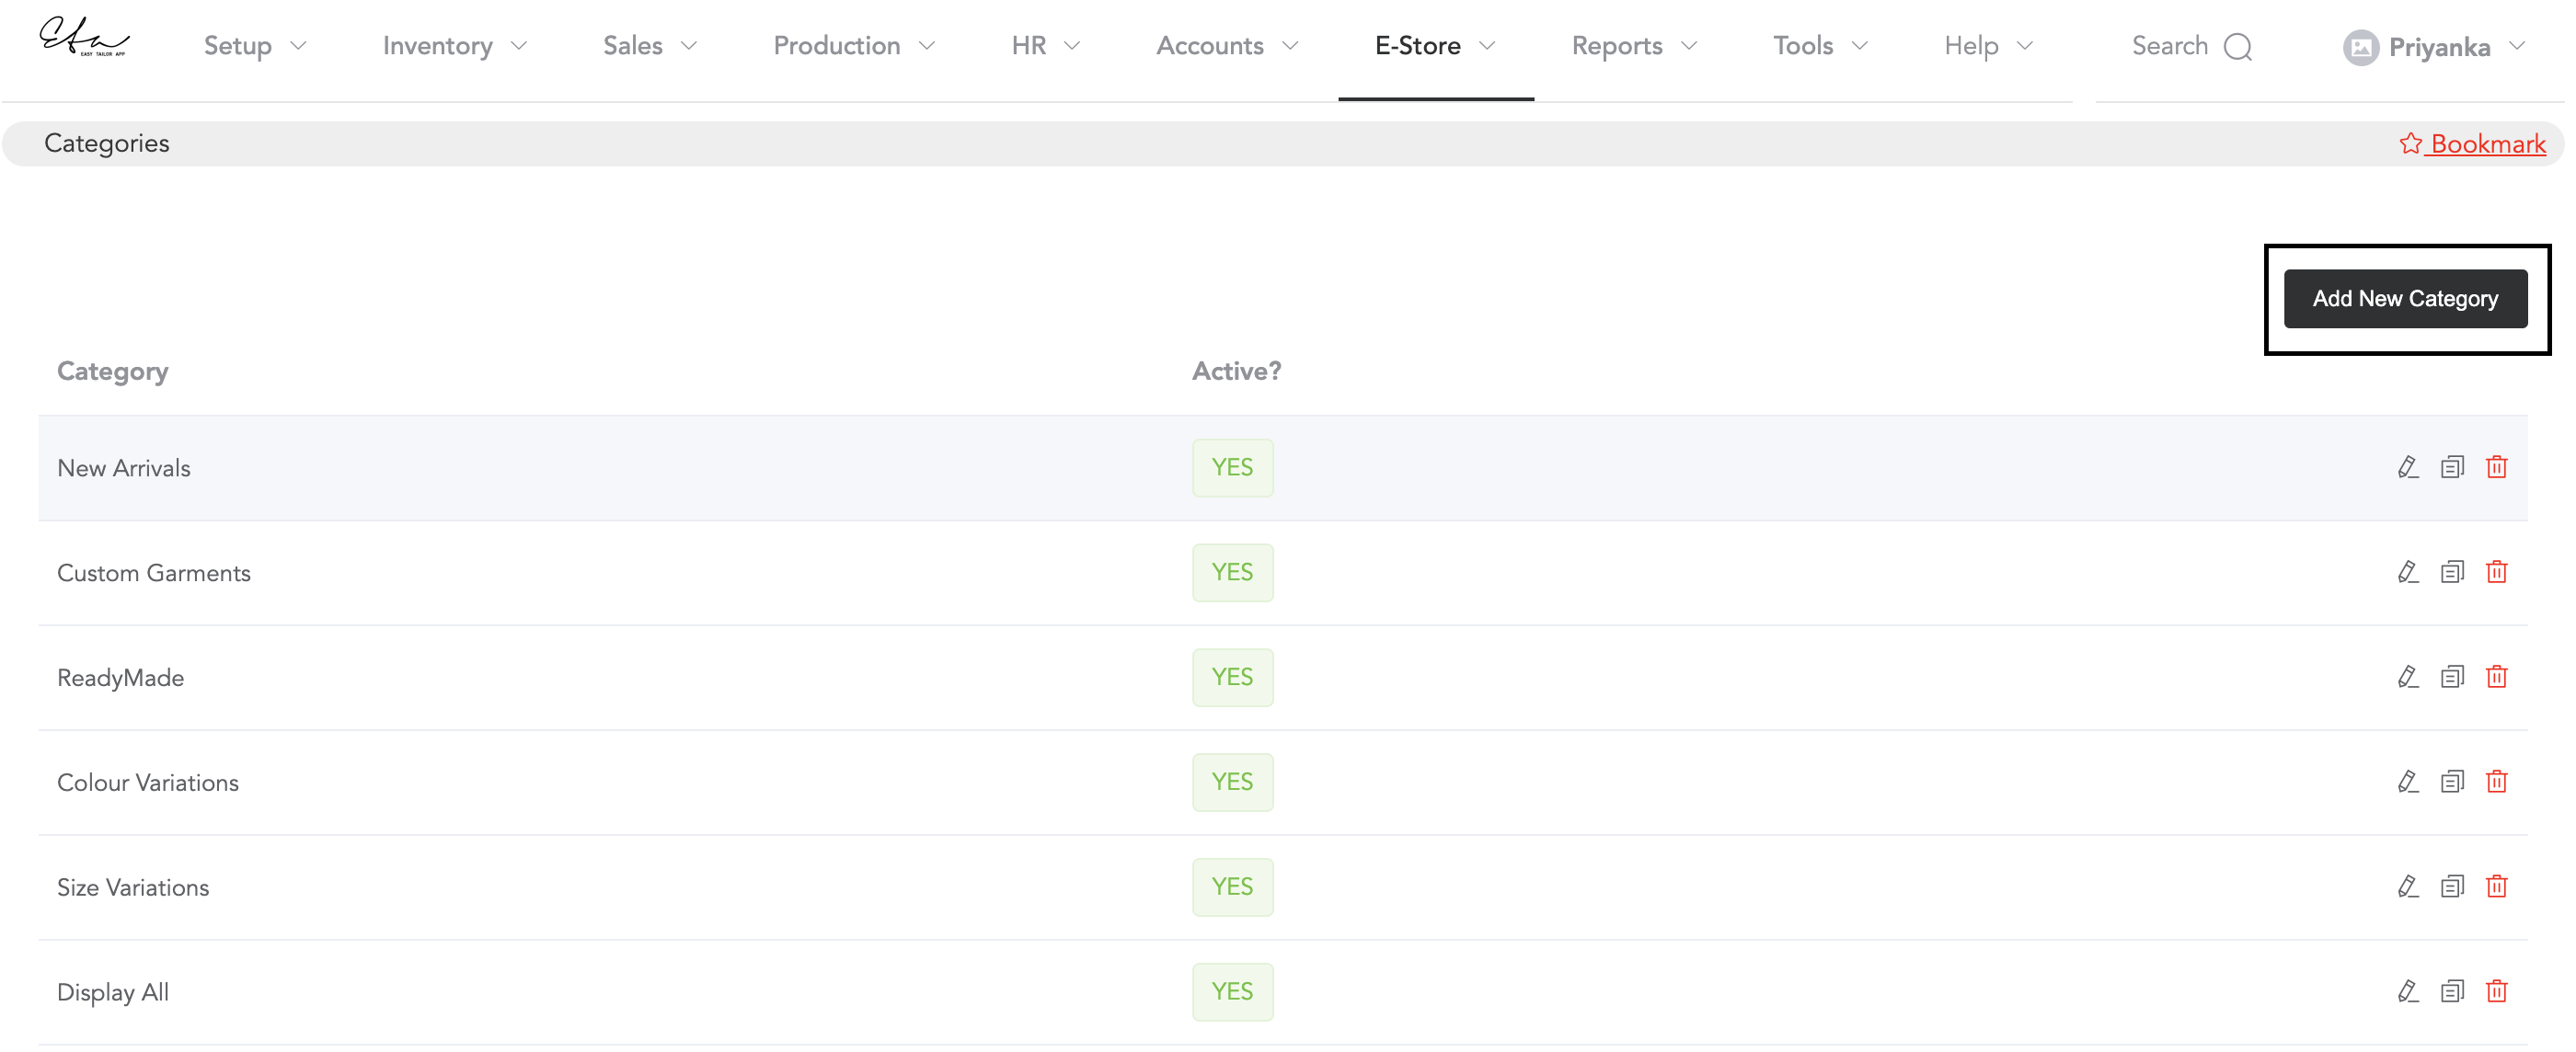Select the ReadyMade row name
The width and height of the screenshot is (2576, 1052).
[x=120, y=678]
